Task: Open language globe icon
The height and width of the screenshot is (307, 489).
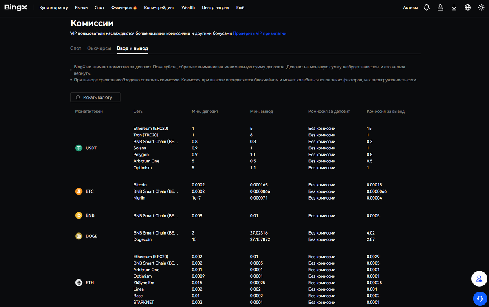Action: click(x=467, y=7)
